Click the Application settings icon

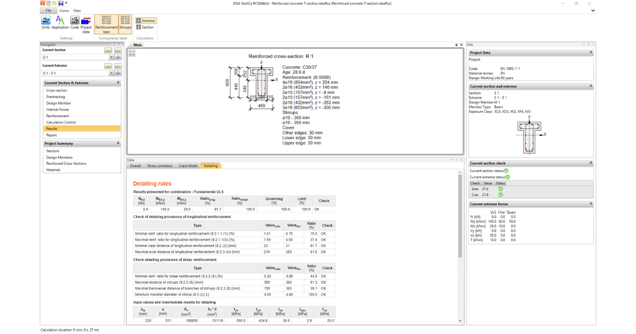click(60, 21)
